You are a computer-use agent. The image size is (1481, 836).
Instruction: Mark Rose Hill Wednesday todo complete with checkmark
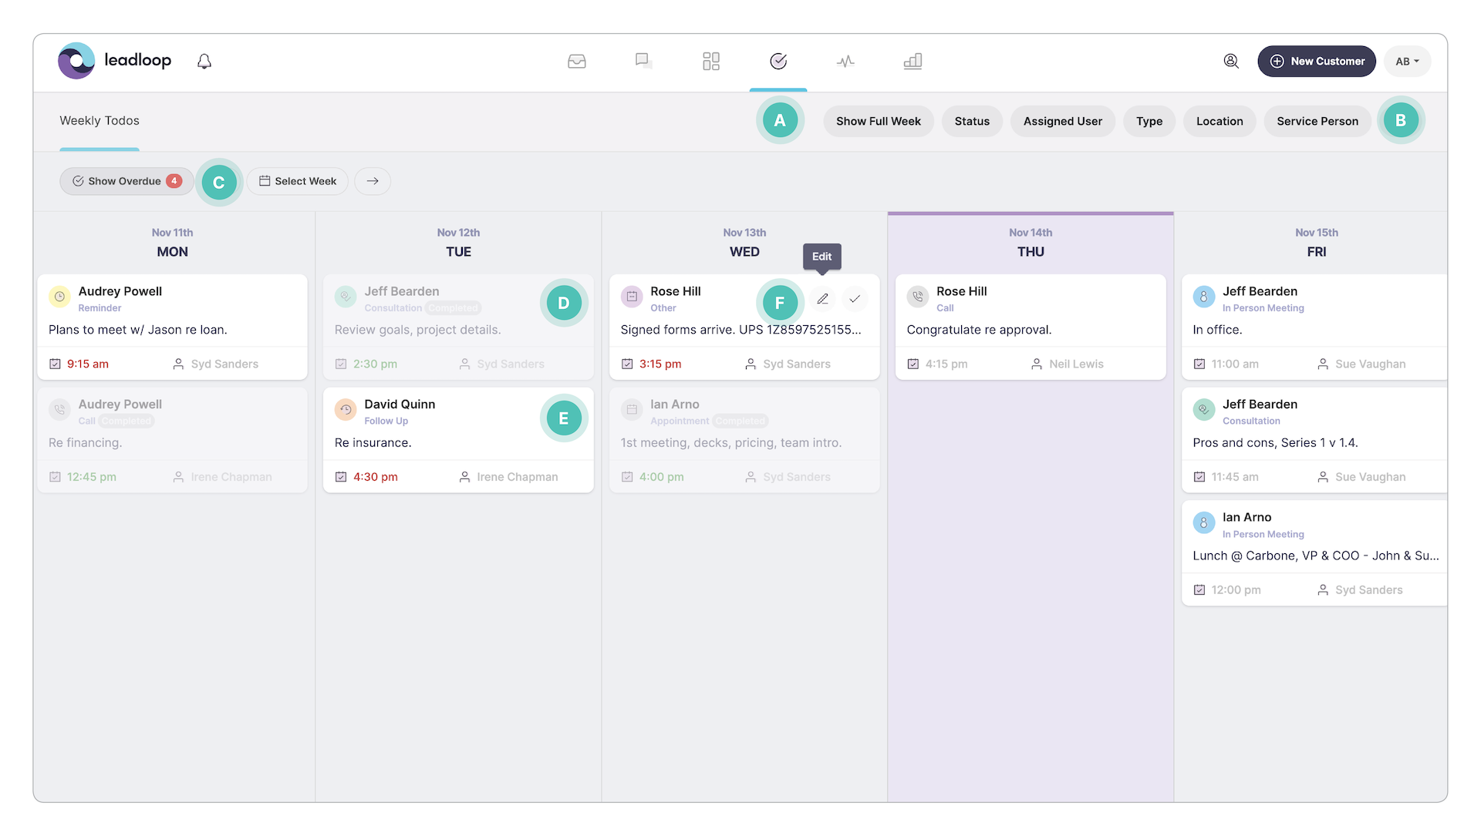click(855, 299)
